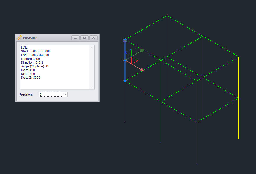The width and height of the screenshot is (256, 174).
Task: Click the Length: 3000 line in results
Action: 30,59
